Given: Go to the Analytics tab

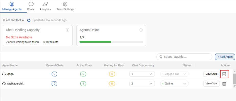Looking at the screenshot, I should (x=45, y=6).
